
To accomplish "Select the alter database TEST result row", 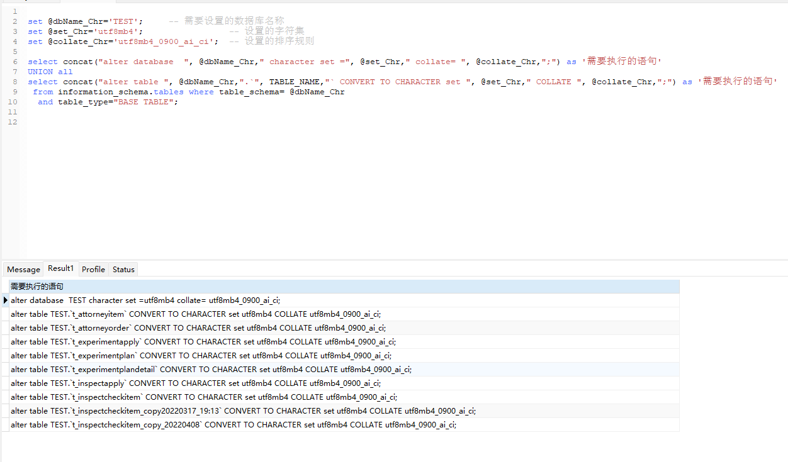I will 344,300.
